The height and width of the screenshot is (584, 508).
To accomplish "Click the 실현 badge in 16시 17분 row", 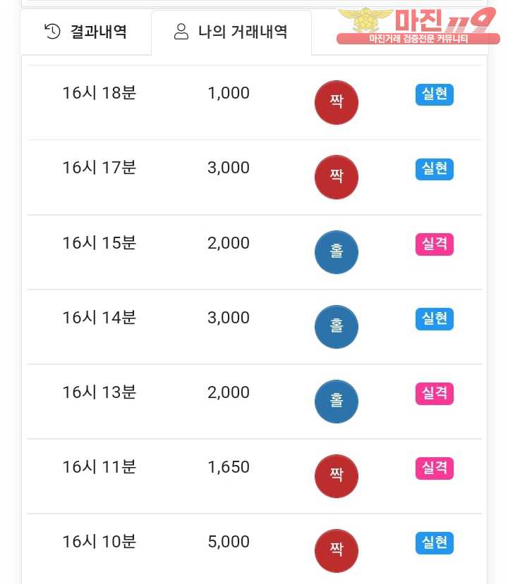I will [434, 169].
